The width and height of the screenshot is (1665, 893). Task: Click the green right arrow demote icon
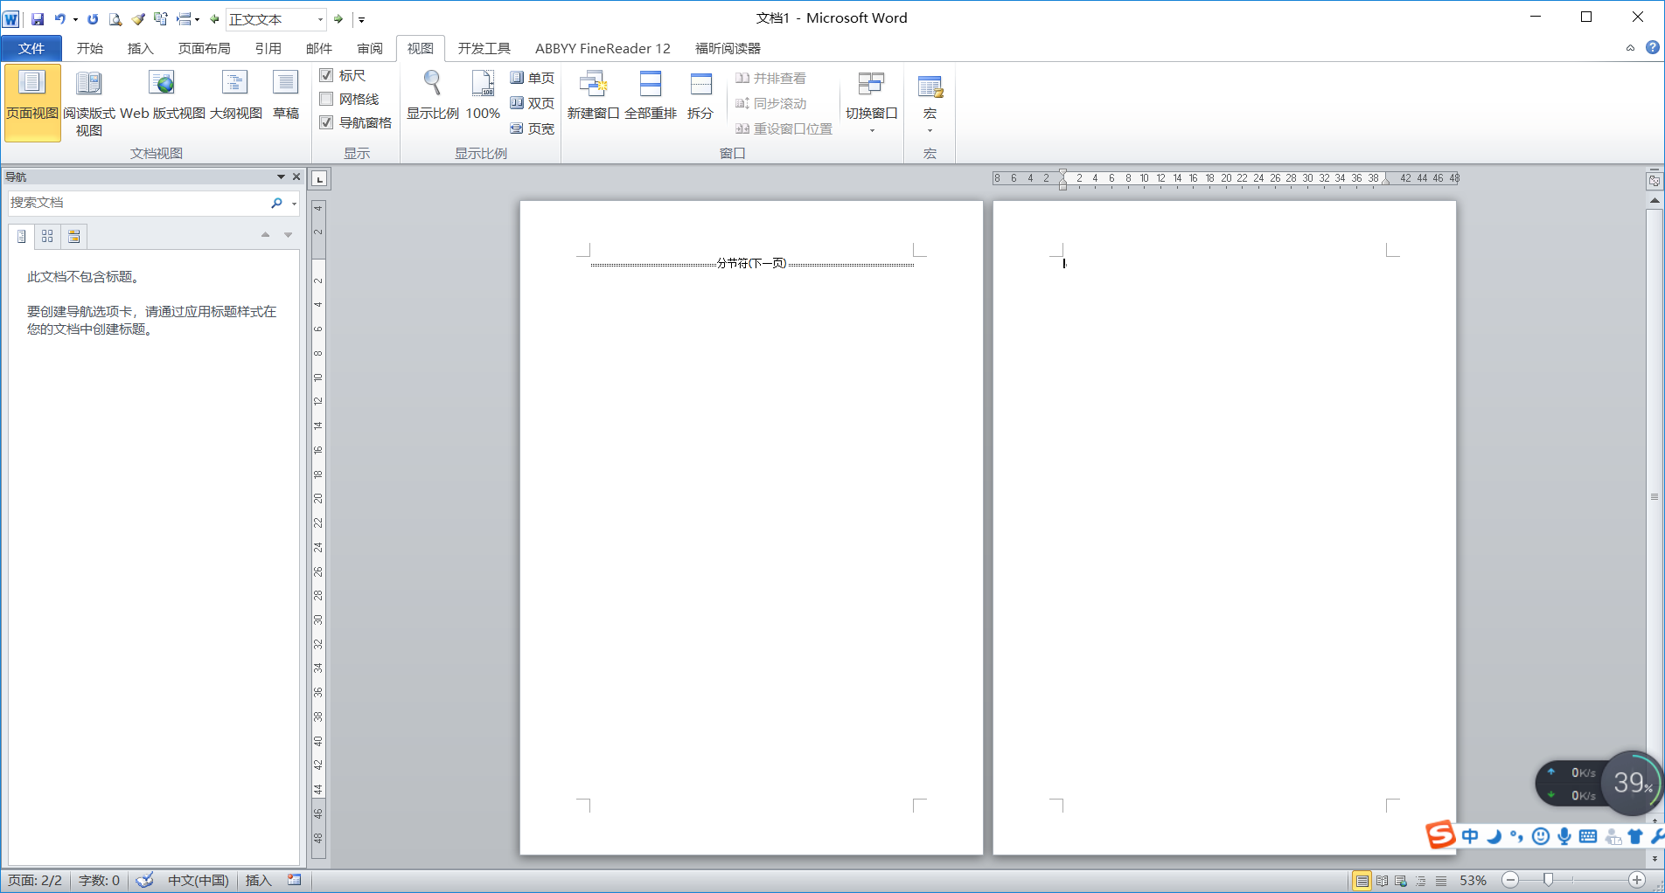[338, 18]
